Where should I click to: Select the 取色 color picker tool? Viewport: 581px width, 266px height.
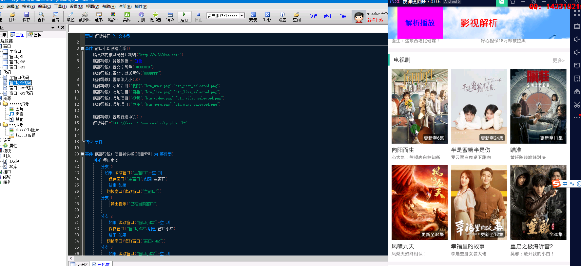(x=70, y=17)
